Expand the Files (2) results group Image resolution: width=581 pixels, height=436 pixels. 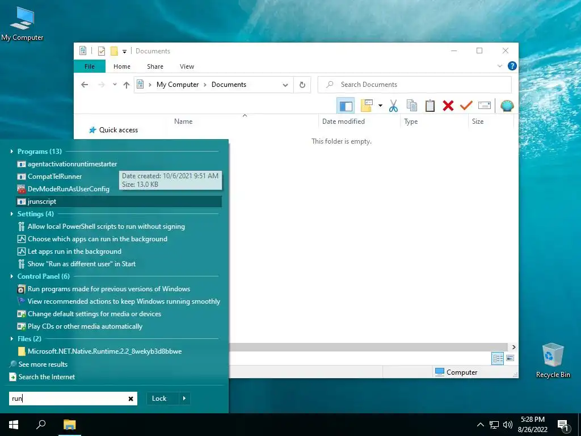click(x=11, y=338)
